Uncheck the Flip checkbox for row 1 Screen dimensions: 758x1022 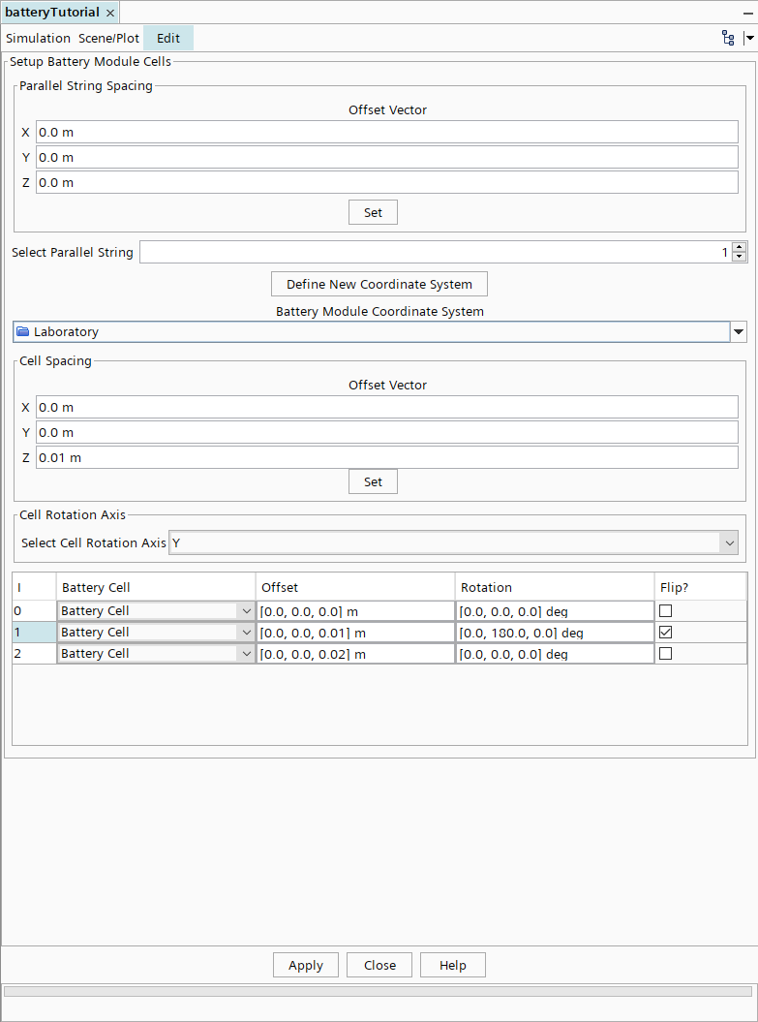[x=665, y=633]
